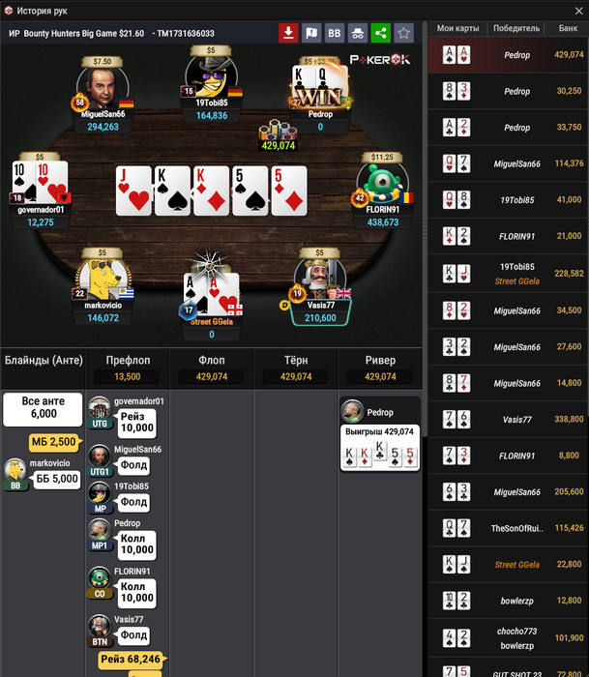Toggle the star favorite icon
Viewport: 589px width, 677px height.
coord(403,33)
